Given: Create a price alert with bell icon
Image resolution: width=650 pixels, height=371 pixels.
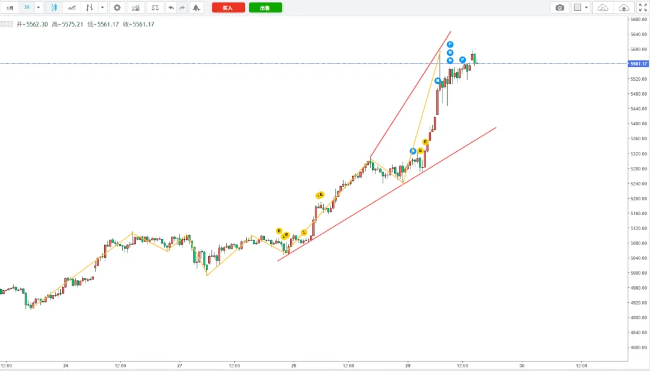Looking at the screenshot, I should pyautogui.click(x=196, y=7).
